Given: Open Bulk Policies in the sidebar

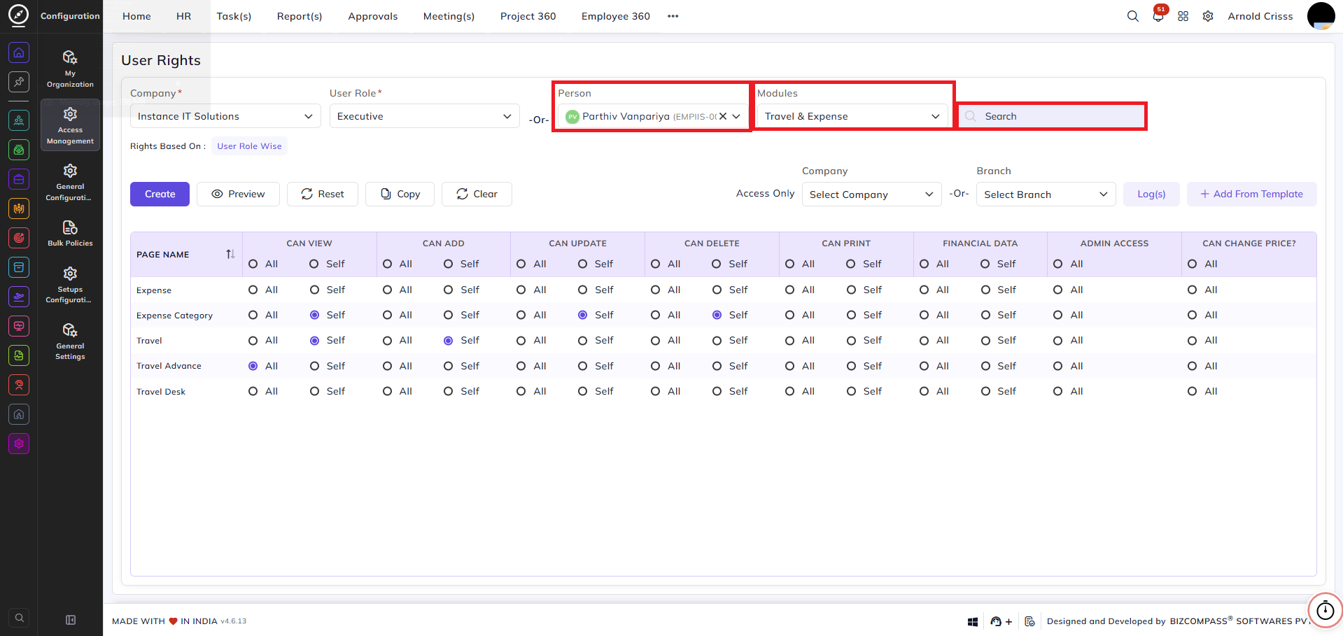Looking at the screenshot, I should coord(70,233).
